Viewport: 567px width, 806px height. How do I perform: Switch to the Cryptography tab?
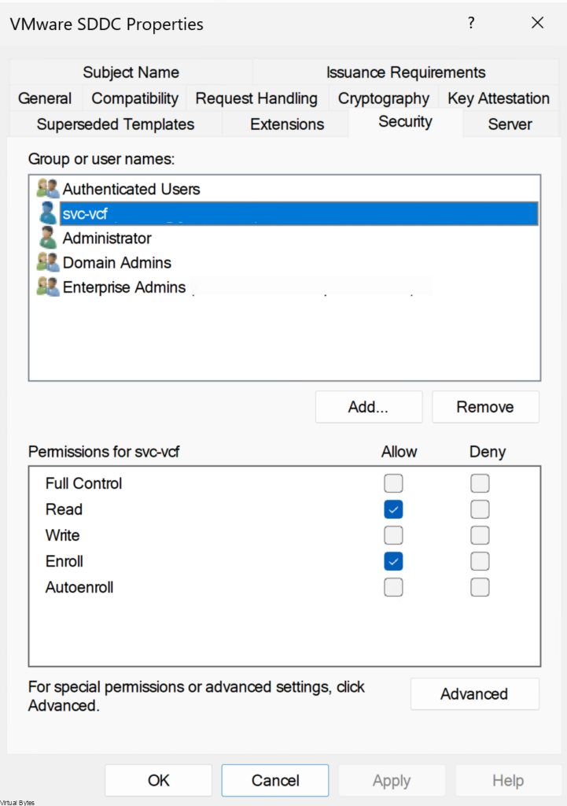click(383, 98)
